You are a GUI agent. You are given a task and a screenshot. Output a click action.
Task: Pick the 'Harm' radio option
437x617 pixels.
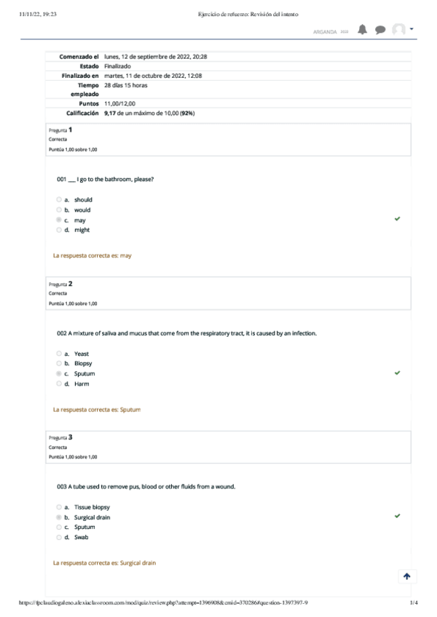point(59,383)
